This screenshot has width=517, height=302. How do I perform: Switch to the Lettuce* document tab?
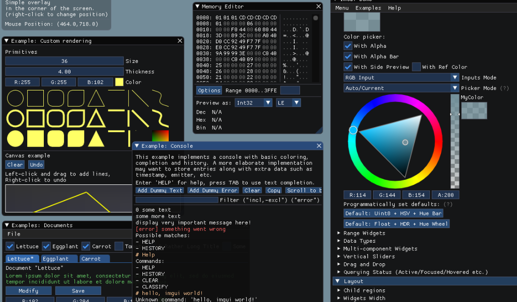pyautogui.click(x=22, y=259)
